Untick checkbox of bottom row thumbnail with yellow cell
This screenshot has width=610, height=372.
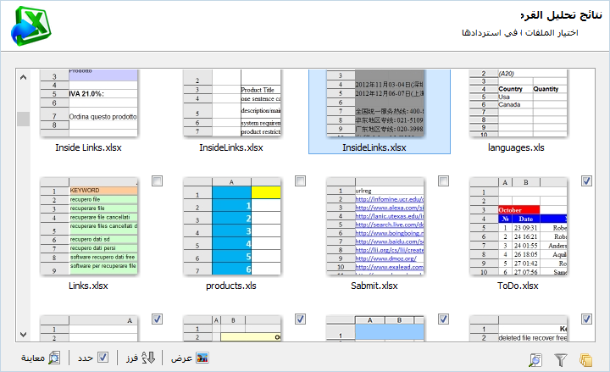(x=300, y=319)
